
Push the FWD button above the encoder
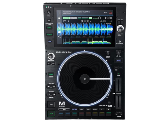point(122,22)
